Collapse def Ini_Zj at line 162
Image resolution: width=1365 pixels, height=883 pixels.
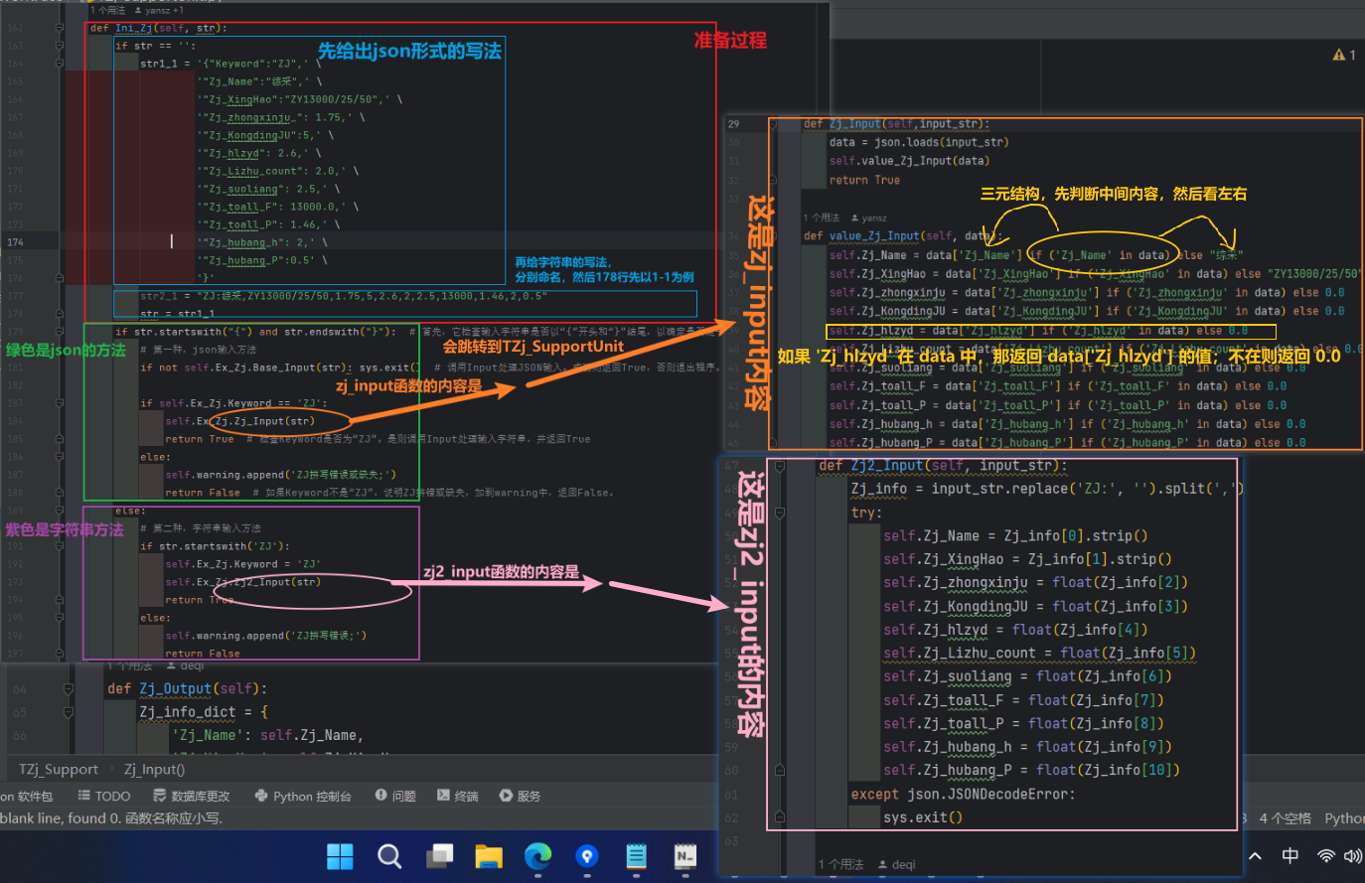coord(61,28)
